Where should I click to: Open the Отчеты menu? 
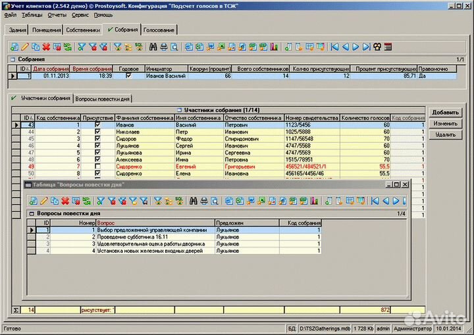(57, 14)
